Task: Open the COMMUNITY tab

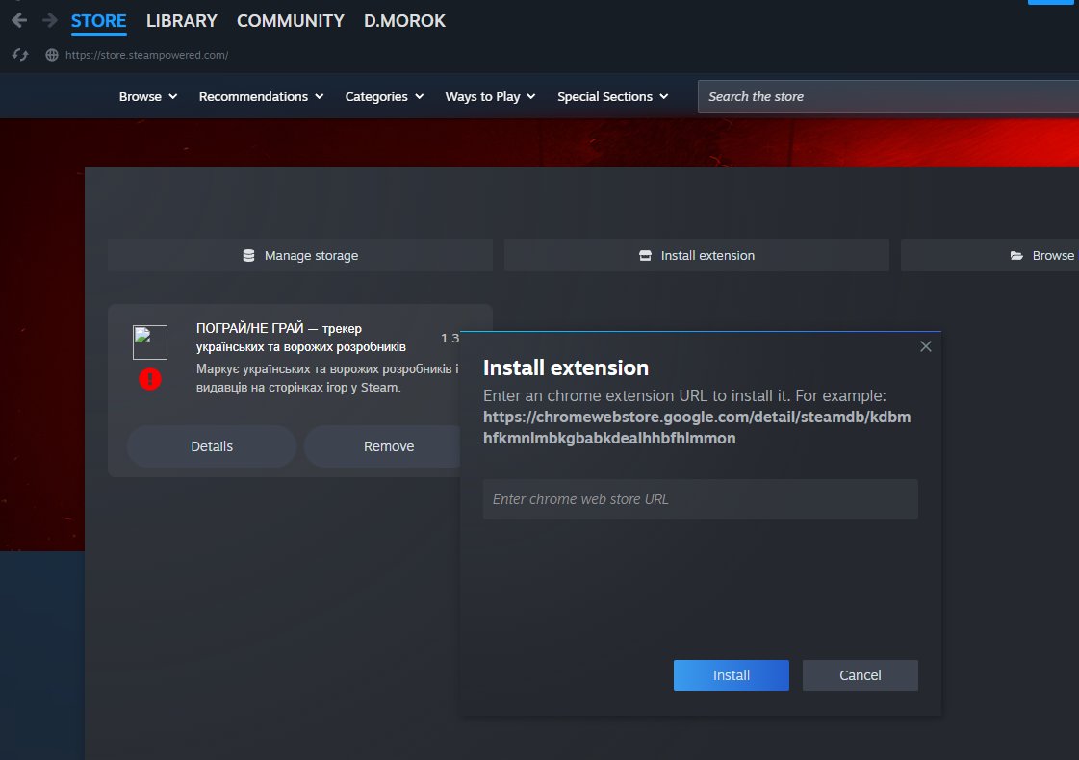Action: 291,20
